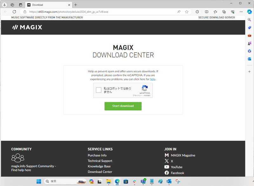This screenshot has height=186, width=254.
Task: Open the Knowledge Base link
Action: click(99, 166)
